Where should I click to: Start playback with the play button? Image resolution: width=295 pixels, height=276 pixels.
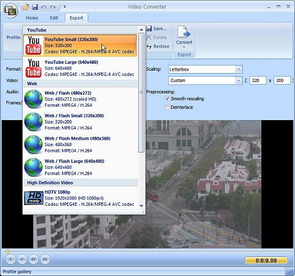(x=10, y=259)
